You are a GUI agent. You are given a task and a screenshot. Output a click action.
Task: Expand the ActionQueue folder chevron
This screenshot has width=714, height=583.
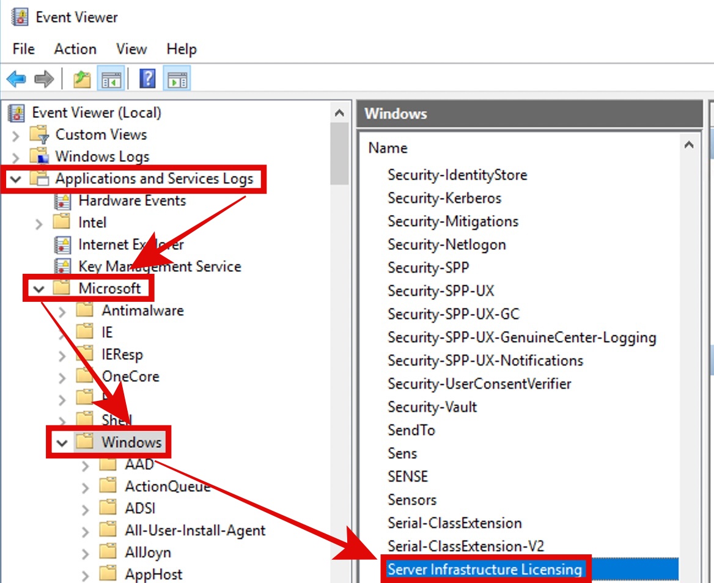pos(85,488)
